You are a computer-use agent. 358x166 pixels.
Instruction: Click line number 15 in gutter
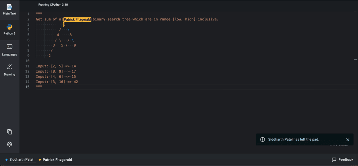pyautogui.click(x=28, y=87)
